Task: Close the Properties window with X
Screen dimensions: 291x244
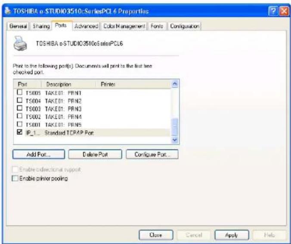Action: click(x=284, y=11)
